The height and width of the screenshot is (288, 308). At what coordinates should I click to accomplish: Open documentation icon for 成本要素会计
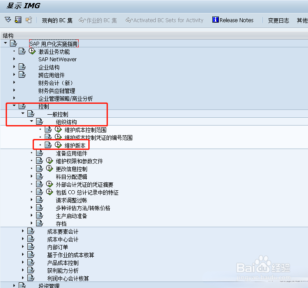(31, 231)
